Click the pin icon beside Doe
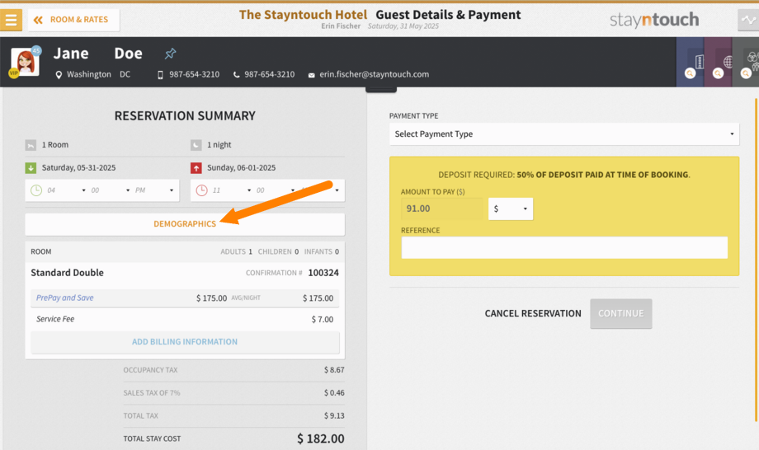 coord(170,54)
